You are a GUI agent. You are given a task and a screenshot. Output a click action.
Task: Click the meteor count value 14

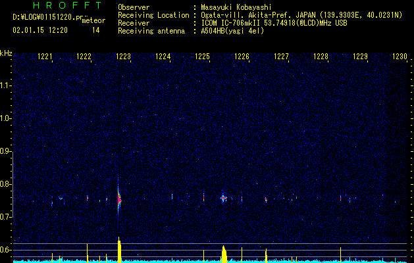(x=96, y=30)
